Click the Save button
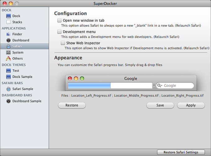The height and width of the screenshot is (156, 211). click(160, 105)
